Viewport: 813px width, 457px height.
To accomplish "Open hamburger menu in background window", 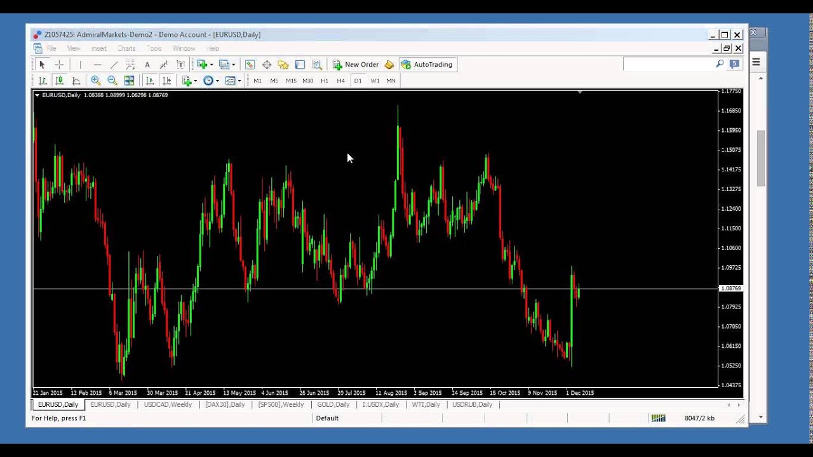I will 756,62.
